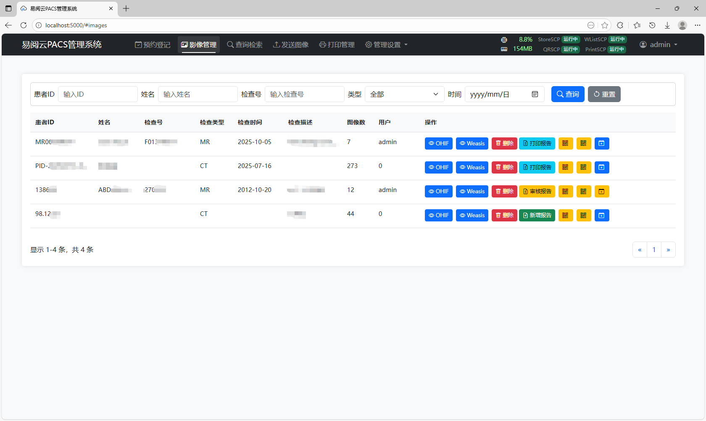706x421 pixels.
Task: Focus the 患者ID input field
Action: (97, 94)
